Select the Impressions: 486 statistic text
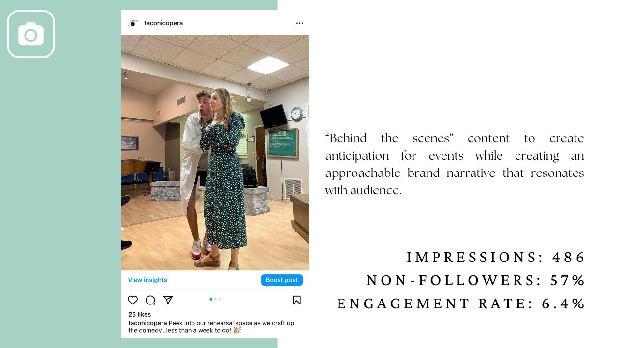 click(x=496, y=257)
